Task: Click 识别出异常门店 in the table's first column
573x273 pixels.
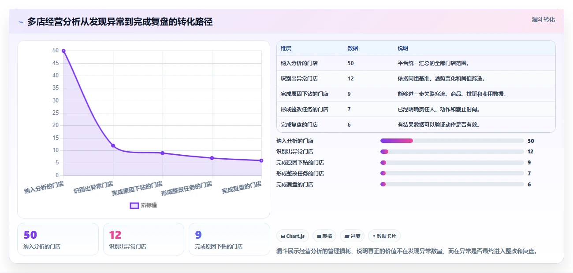Action: point(299,79)
